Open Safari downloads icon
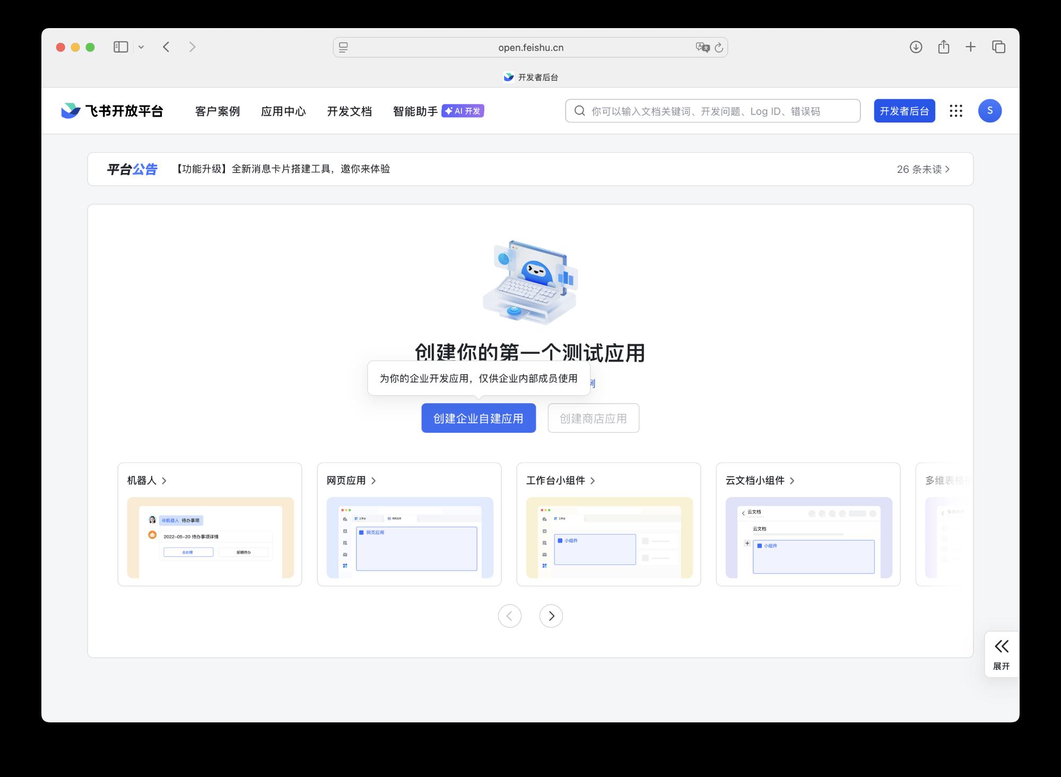The height and width of the screenshot is (777, 1061). click(x=916, y=47)
